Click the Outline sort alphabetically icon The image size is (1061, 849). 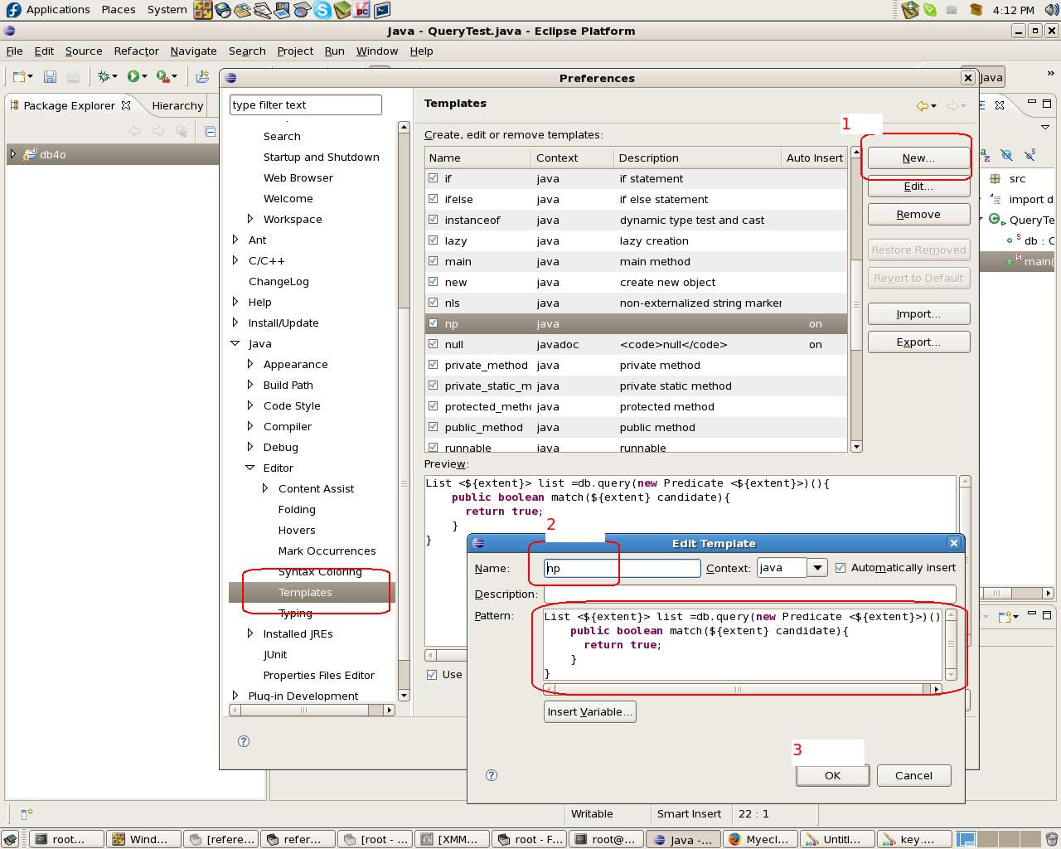point(985,155)
